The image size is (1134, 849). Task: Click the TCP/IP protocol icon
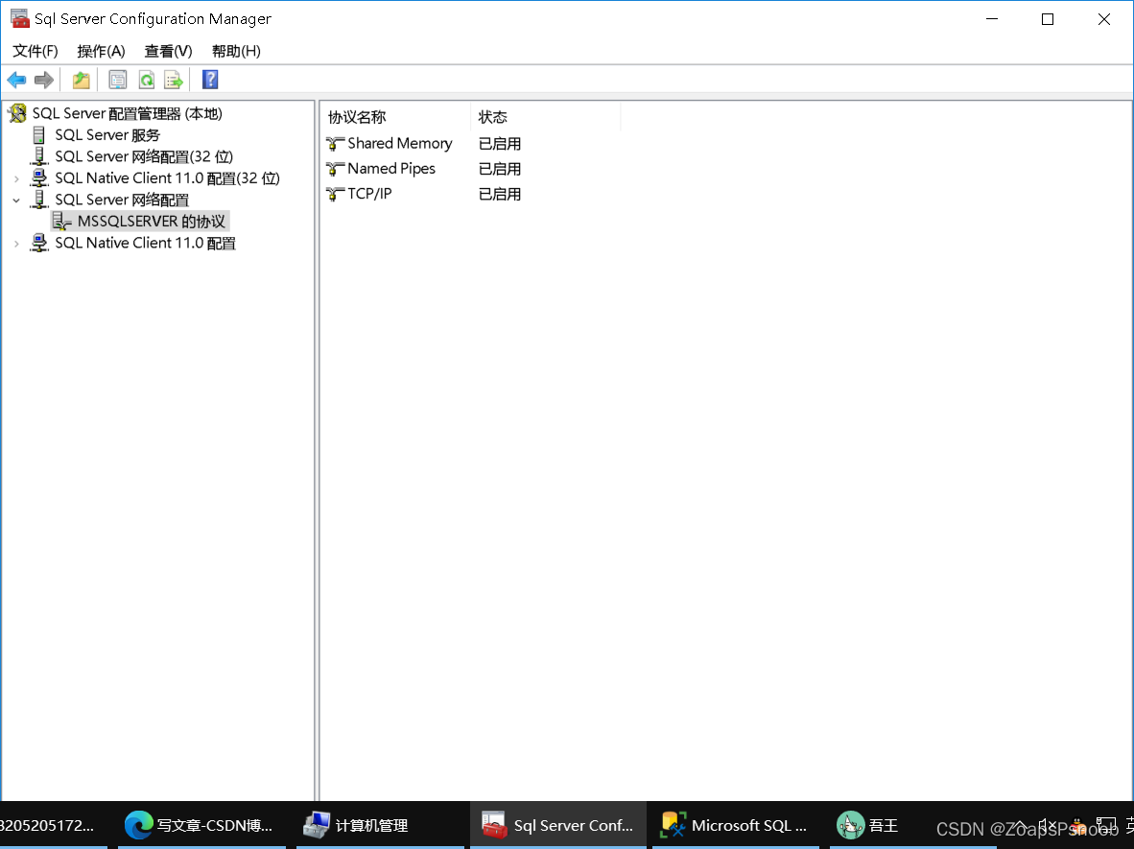click(335, 194)
